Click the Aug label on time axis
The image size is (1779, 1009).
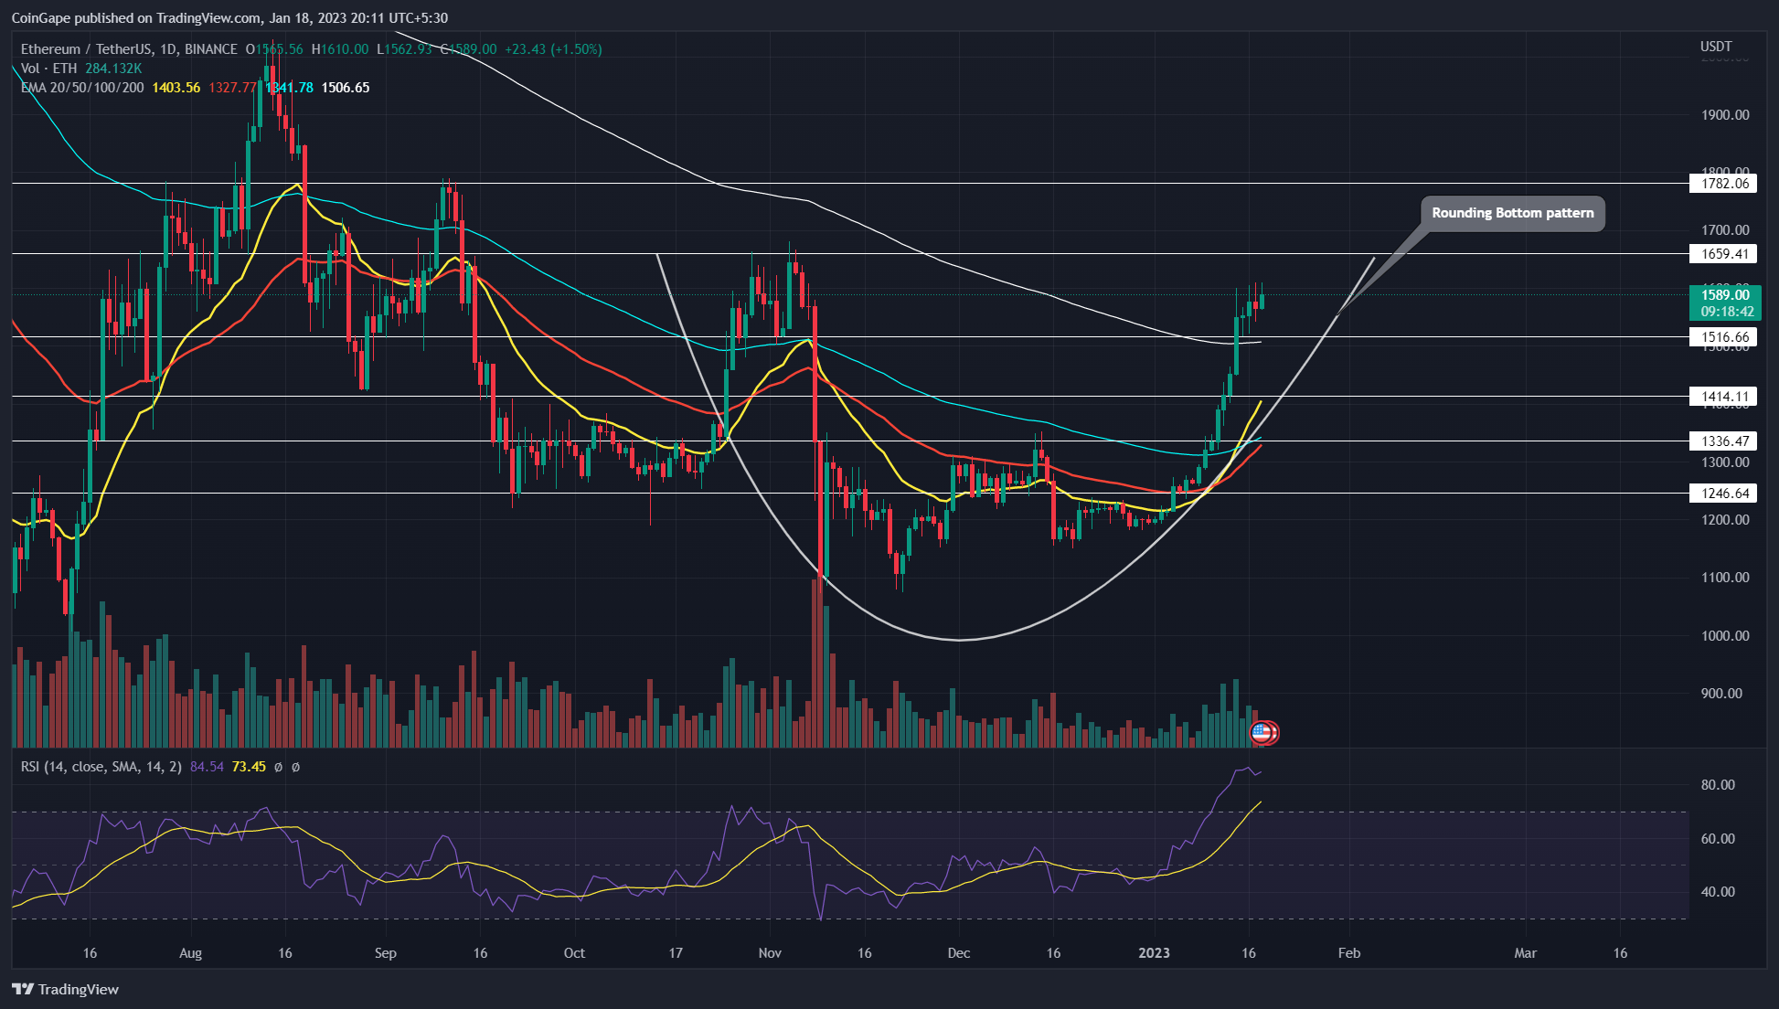coord(190,952)
